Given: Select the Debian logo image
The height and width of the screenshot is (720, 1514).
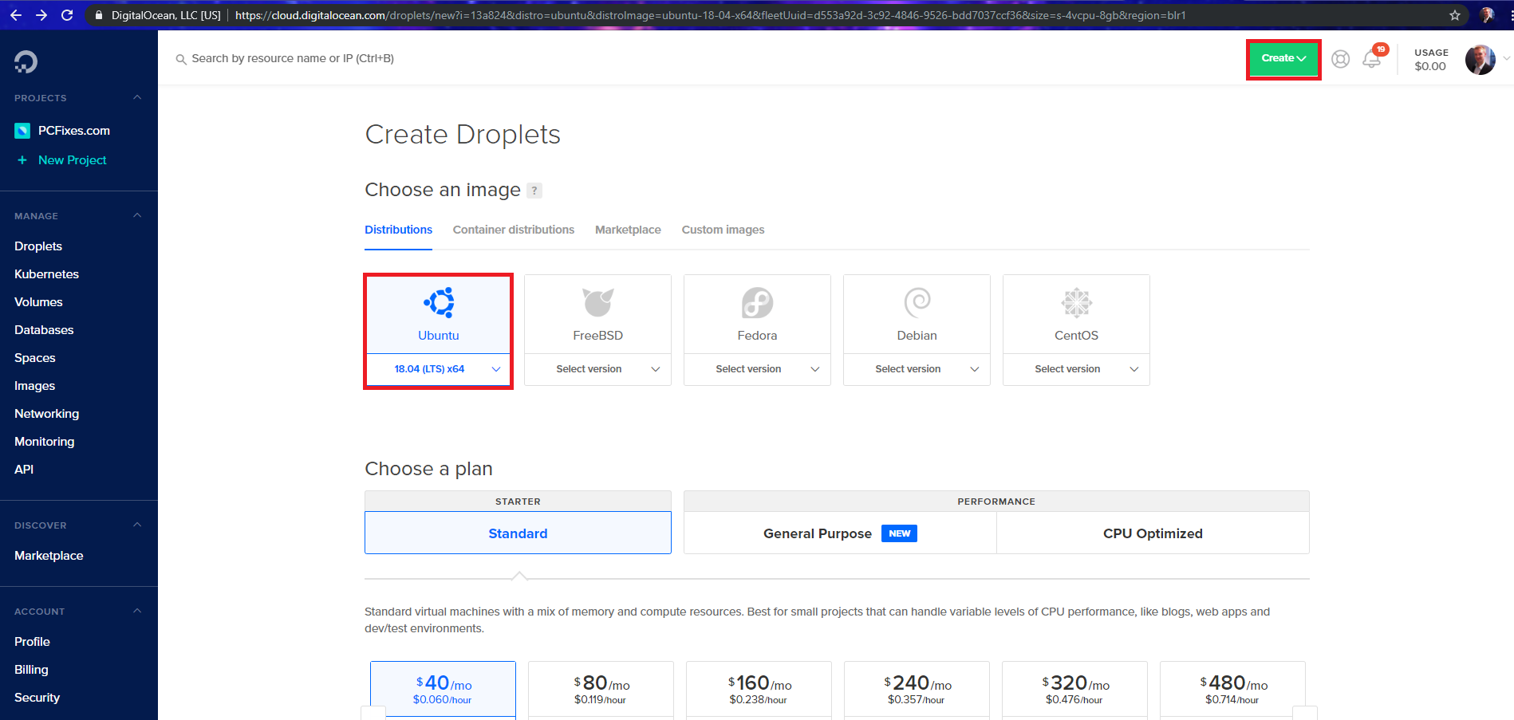Looking at the screenshot, I should [917, 302].
